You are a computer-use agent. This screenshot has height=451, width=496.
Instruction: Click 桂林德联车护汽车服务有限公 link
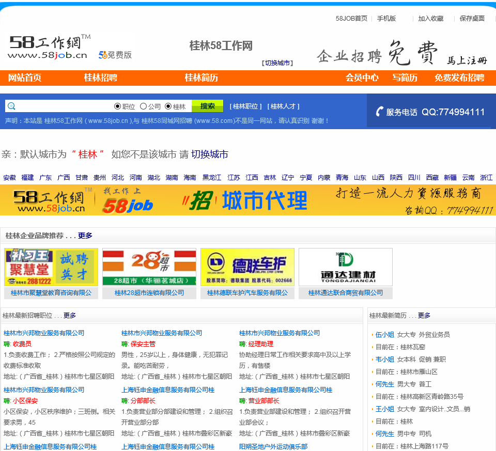pos(247,293)
